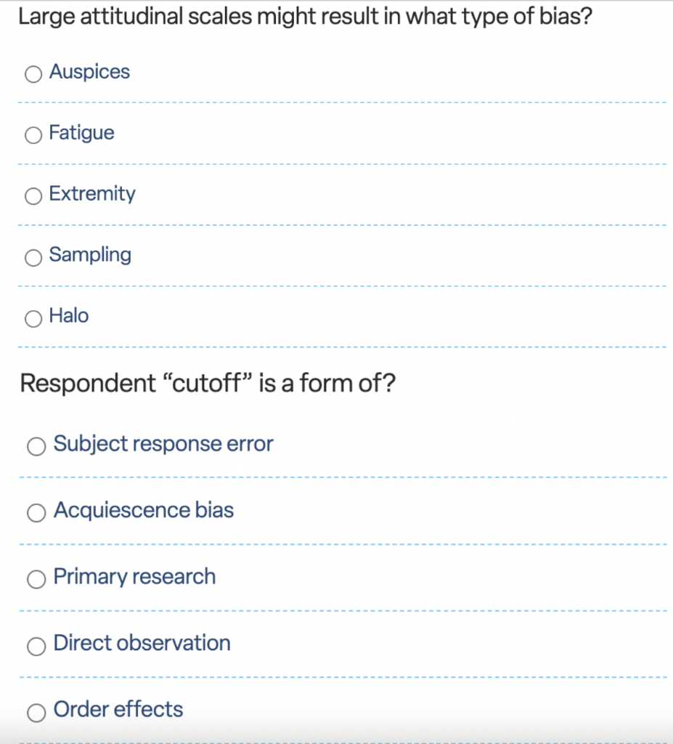Click the Fatigue answer label
The width and height of the screenshot is (673, 744).
pyautogui.click(x=81, y=133)
